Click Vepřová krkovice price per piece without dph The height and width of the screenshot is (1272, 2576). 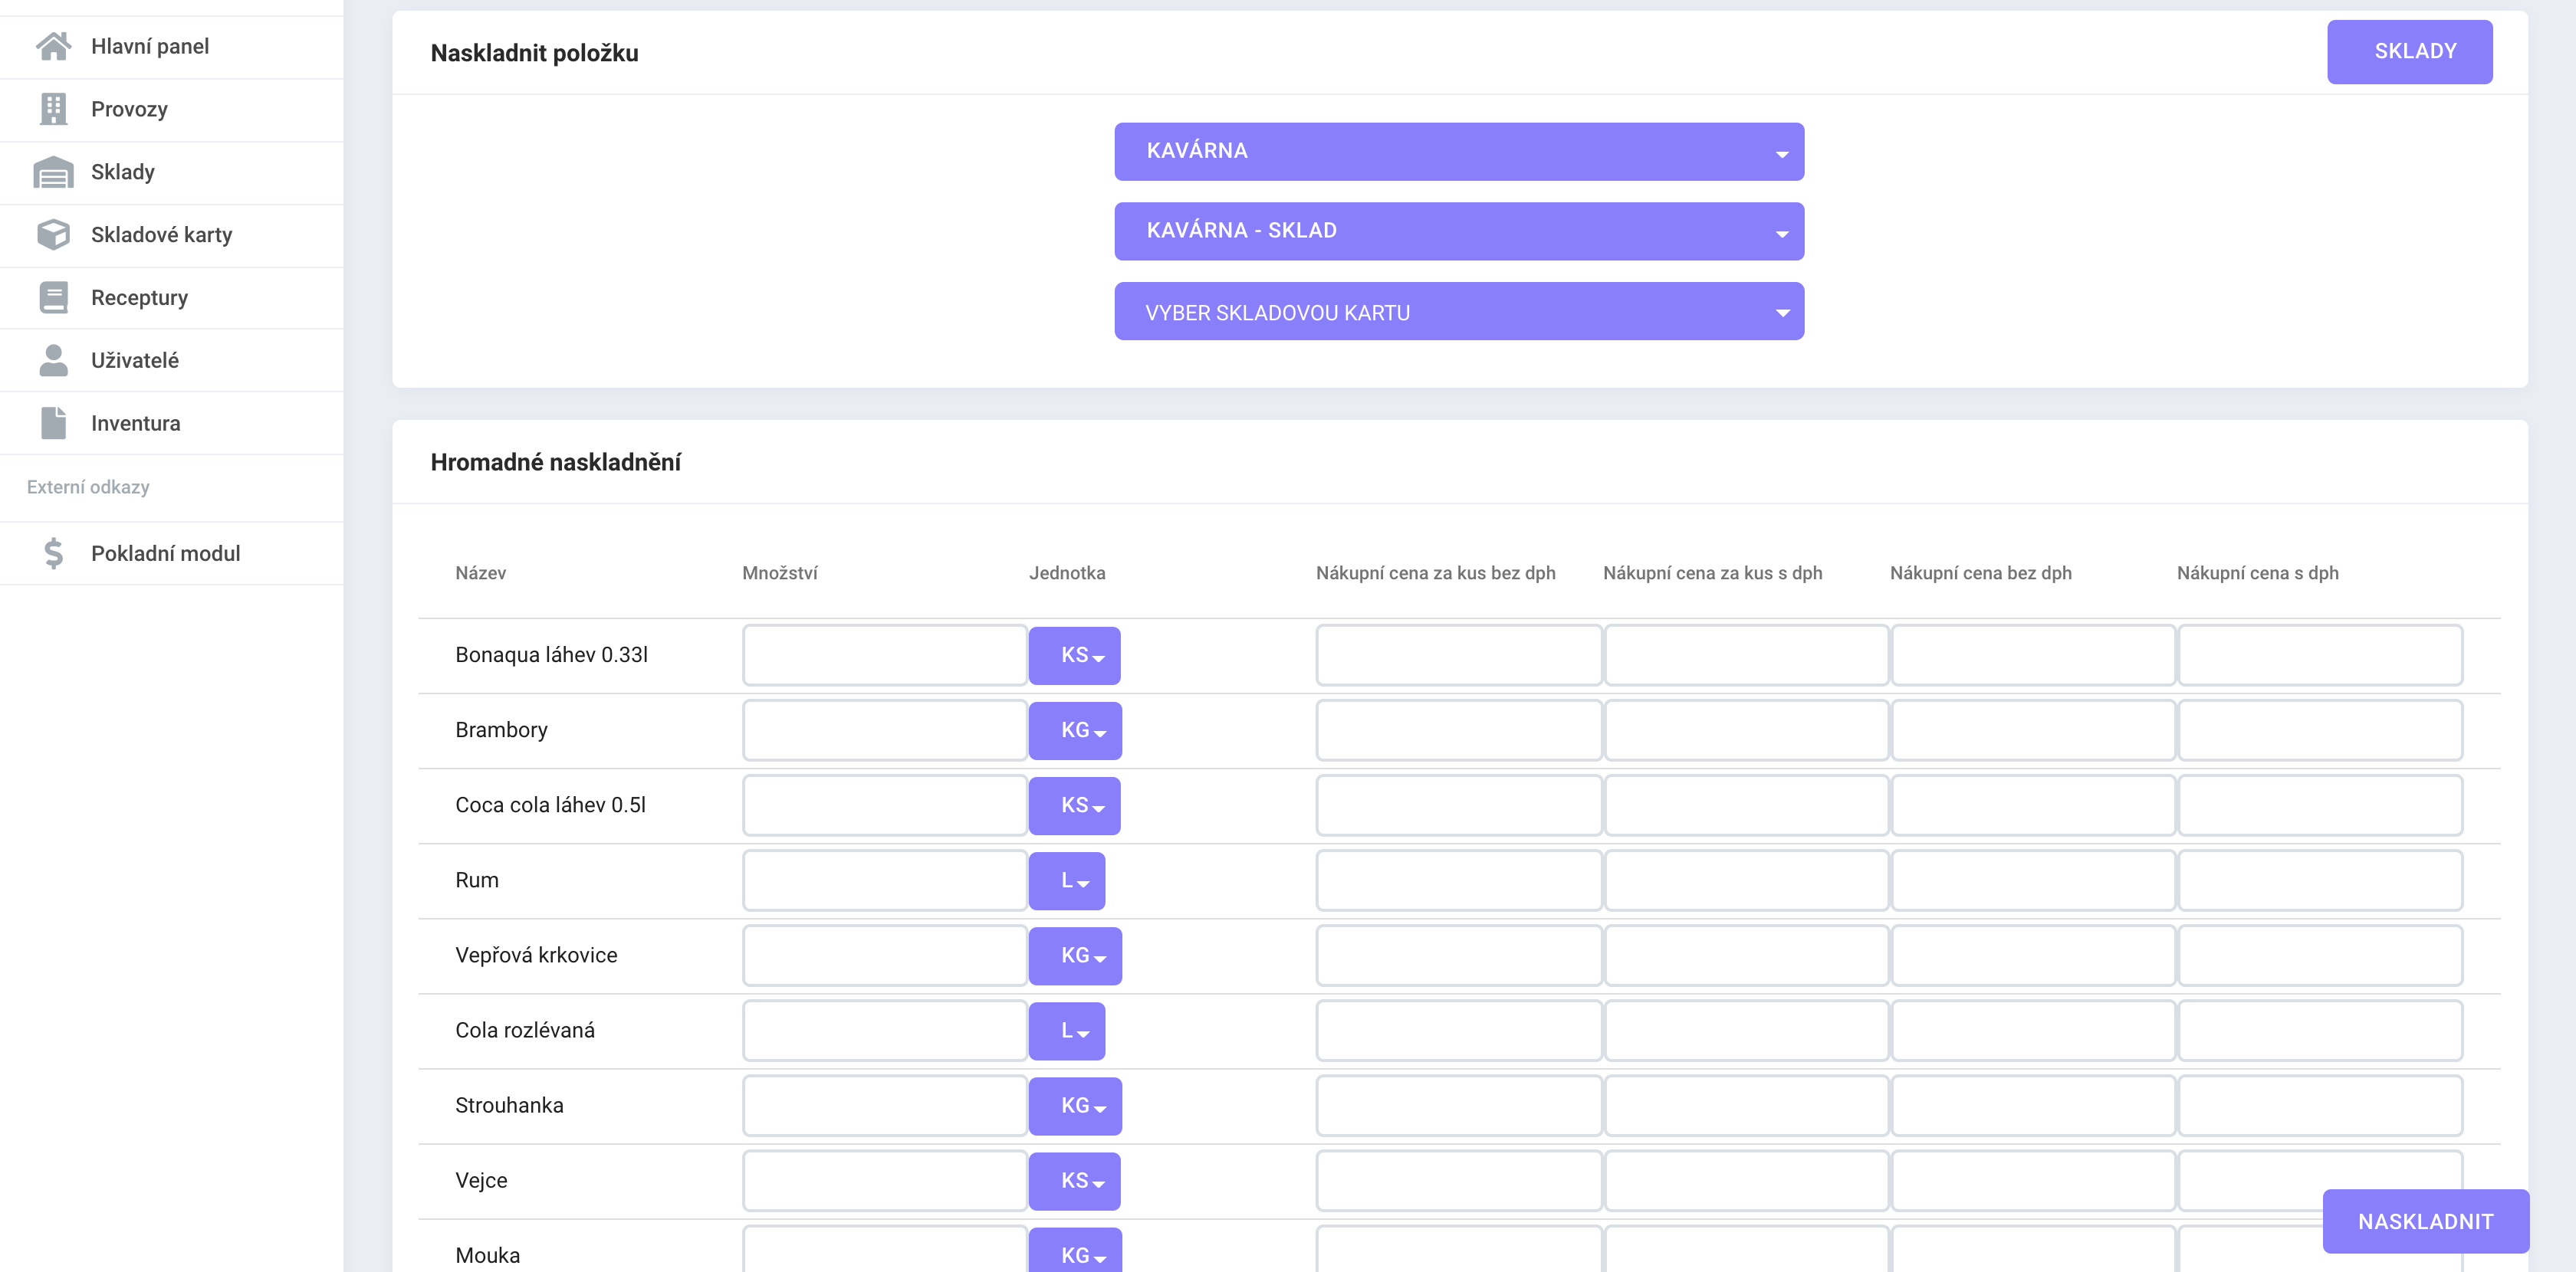pos(1459,956)
